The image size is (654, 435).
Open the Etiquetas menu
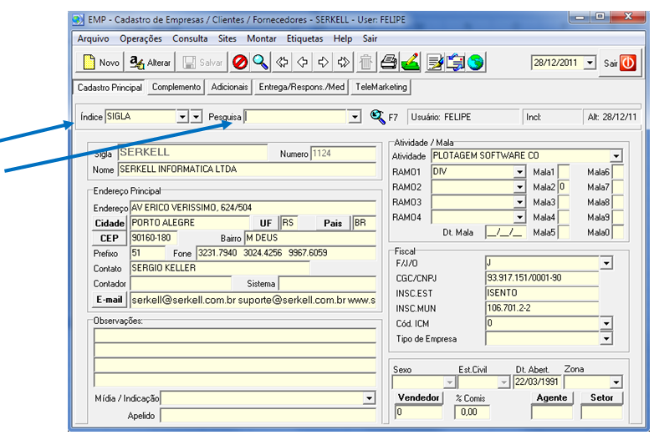point(304,38)
